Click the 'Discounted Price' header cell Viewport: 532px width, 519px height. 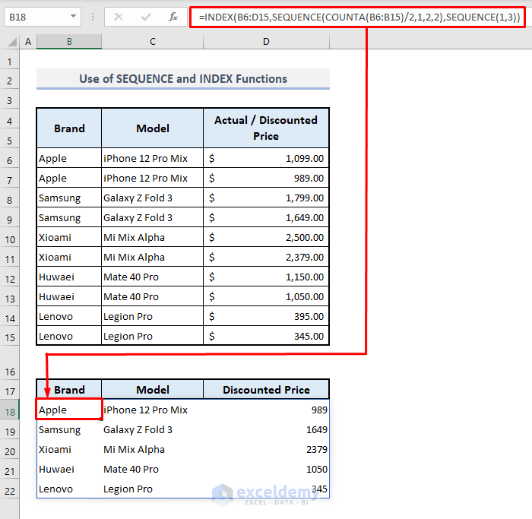(266, 389)
